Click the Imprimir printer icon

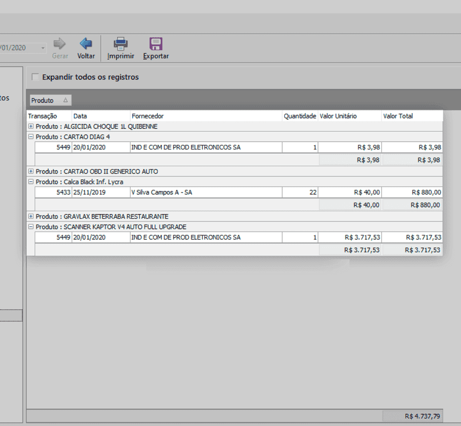click(x=120, y=44)
